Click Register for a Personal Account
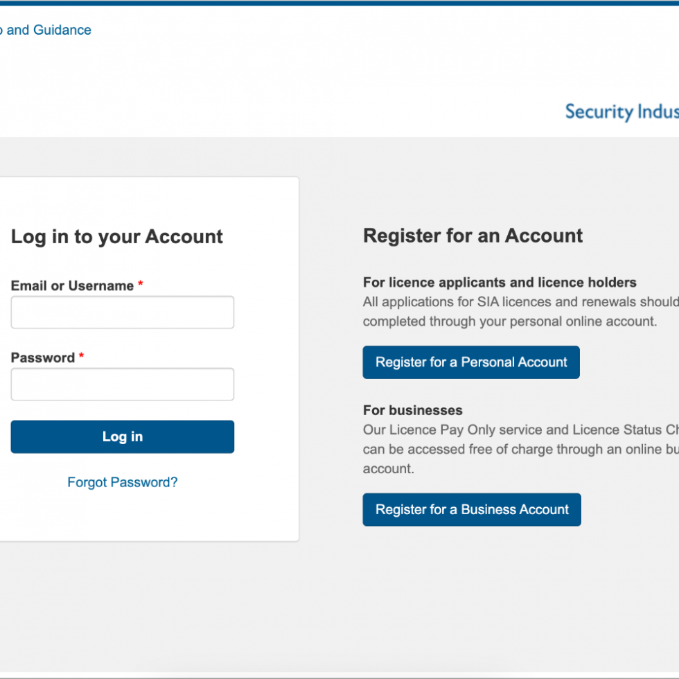This screenshot has height=679, width=679. [x=471, y=362]
